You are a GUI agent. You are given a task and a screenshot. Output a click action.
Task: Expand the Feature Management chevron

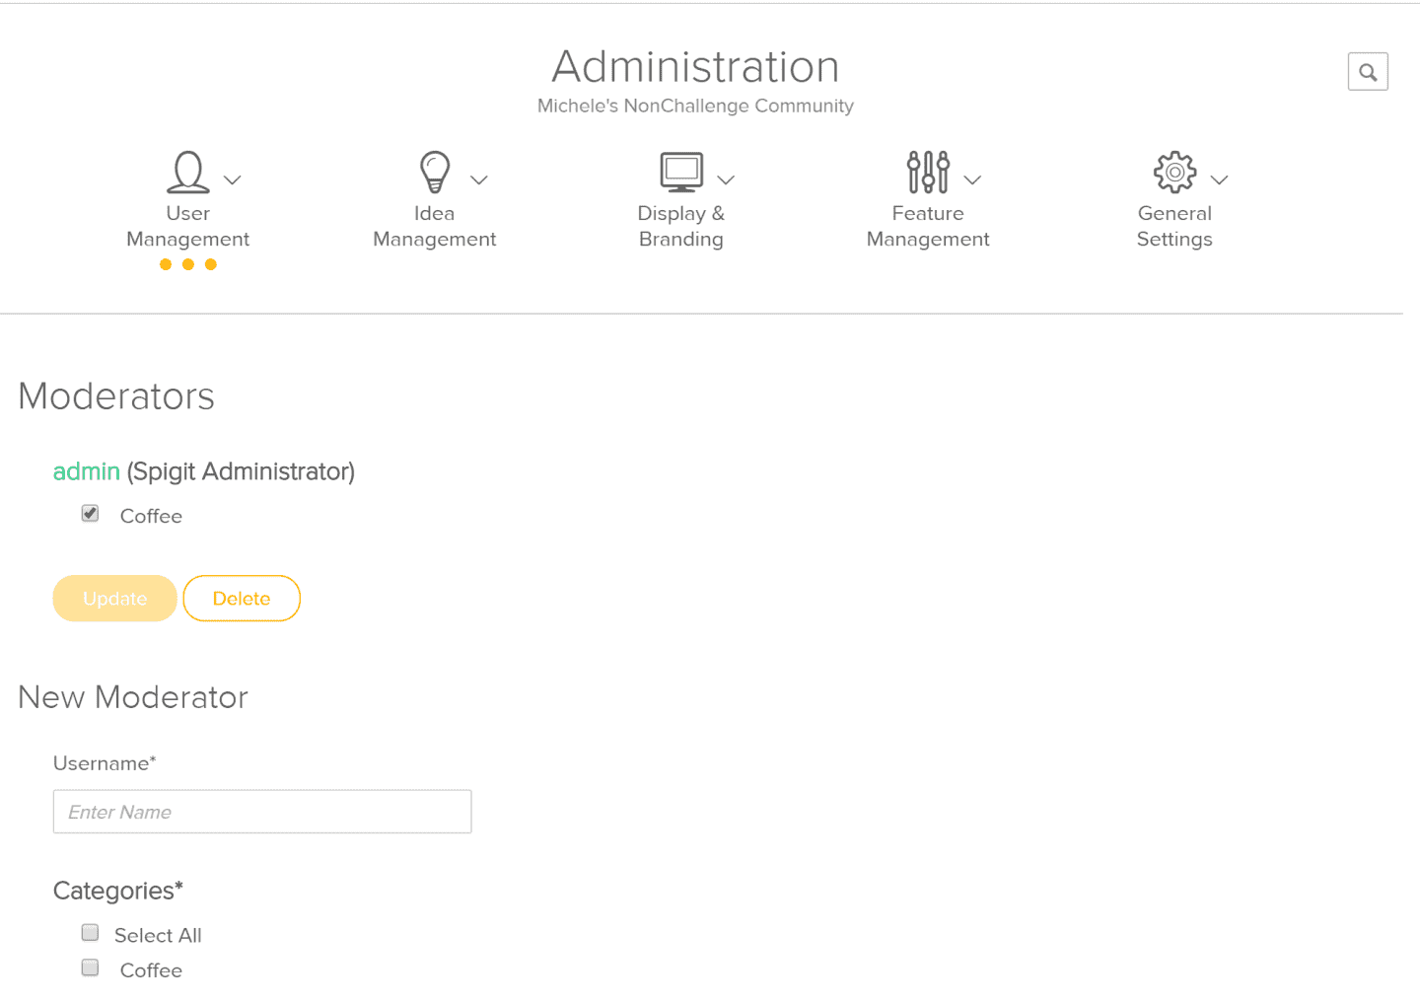[972, 179]
